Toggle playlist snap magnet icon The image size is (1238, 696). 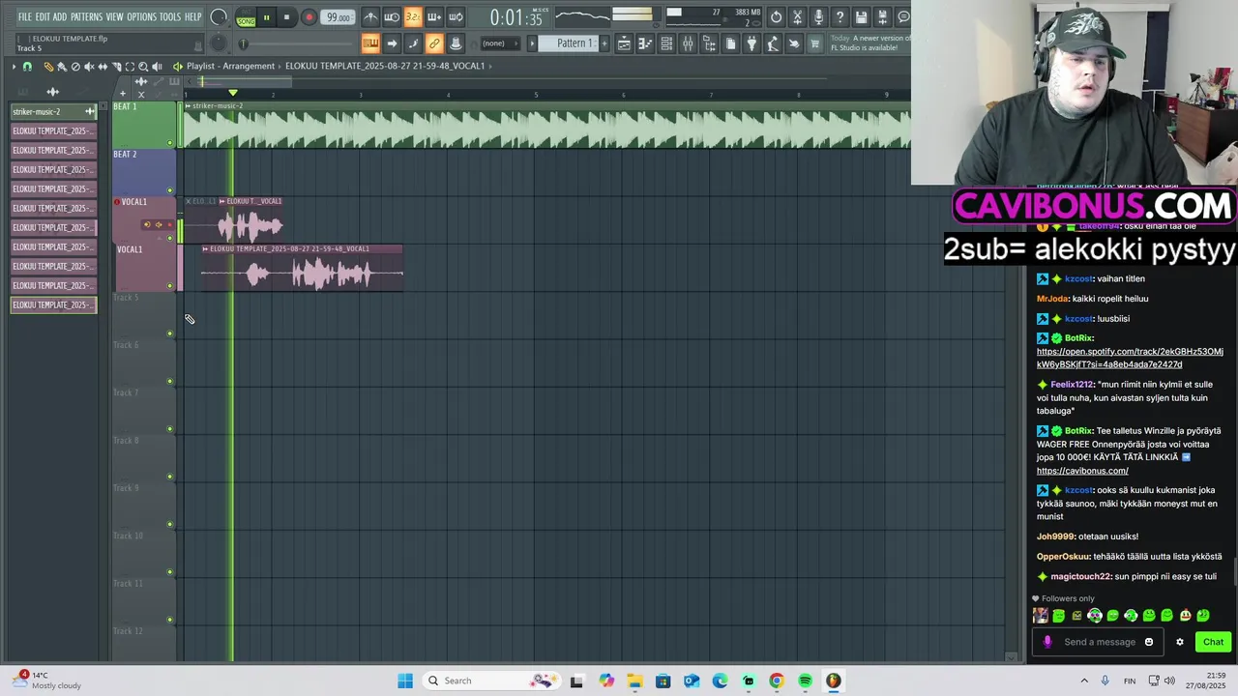[x=27, y=66]
